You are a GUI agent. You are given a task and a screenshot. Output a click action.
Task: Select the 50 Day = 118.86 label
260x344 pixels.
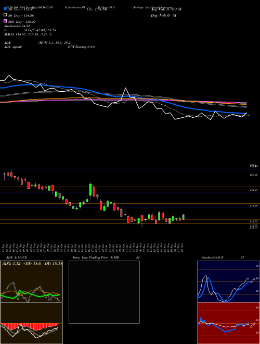(x=21, y=16)
